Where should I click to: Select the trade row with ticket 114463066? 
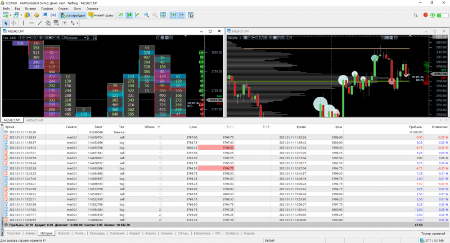(226, 168)
